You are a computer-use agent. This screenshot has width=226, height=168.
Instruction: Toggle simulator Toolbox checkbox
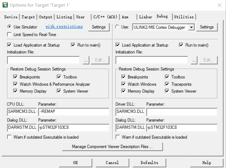coord(59,77)
